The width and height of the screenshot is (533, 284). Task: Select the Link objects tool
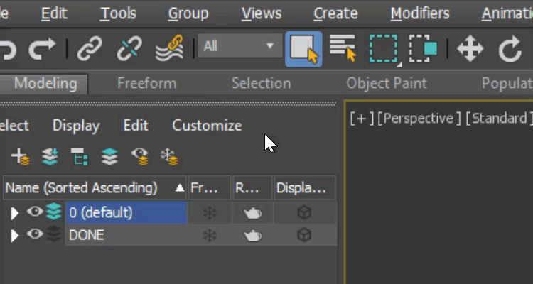coord(90,49)
